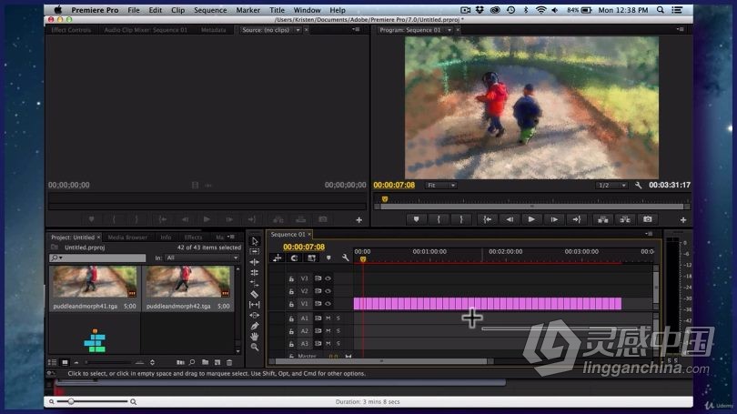Viewport: 737px width, 414px height.
Task: Toggle Snap magnet in timeline
Action: pos(294,257)
